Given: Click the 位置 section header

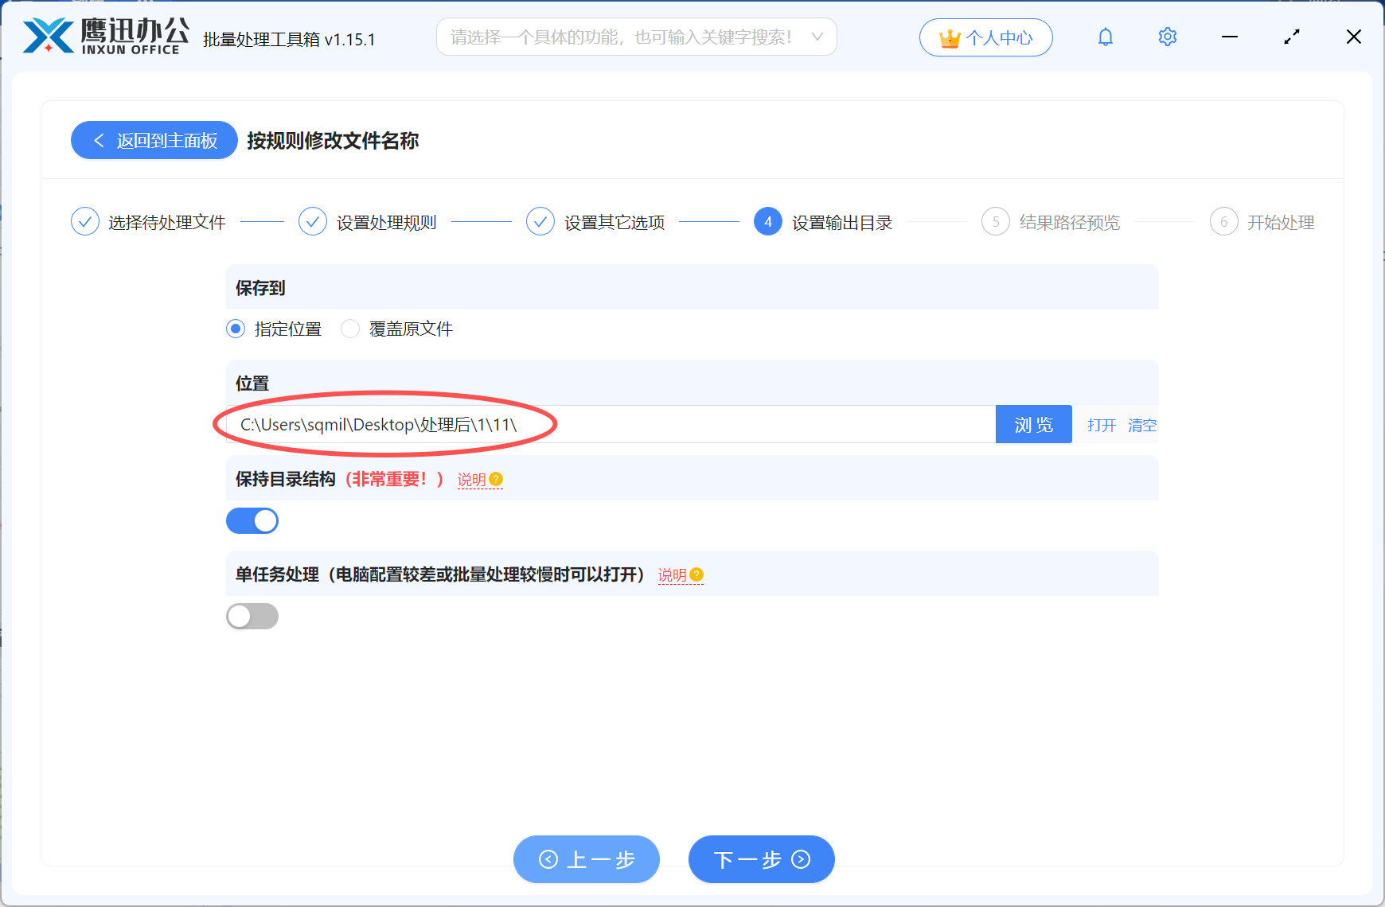Looking at the screenshot, I should coord(692,383).
